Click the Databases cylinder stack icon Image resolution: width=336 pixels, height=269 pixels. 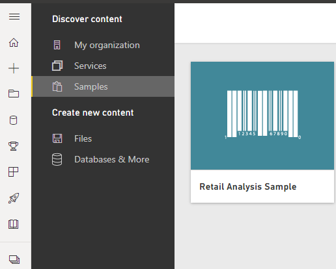click(57, 159)
